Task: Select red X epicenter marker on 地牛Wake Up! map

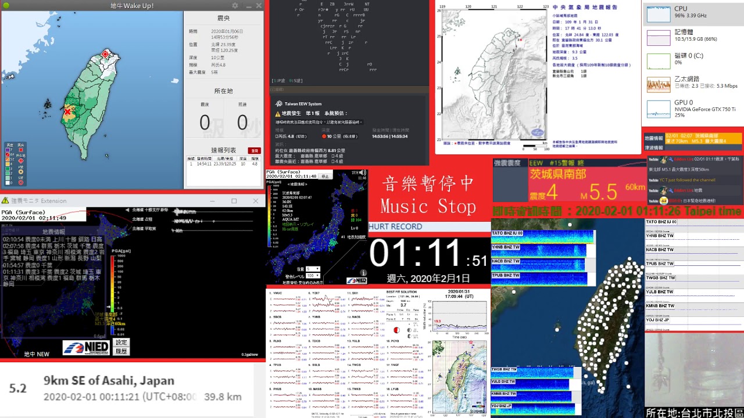Action: point(68,111)
